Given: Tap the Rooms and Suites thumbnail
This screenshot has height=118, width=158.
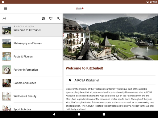Looking at the screenshot, I should point(7,83).
